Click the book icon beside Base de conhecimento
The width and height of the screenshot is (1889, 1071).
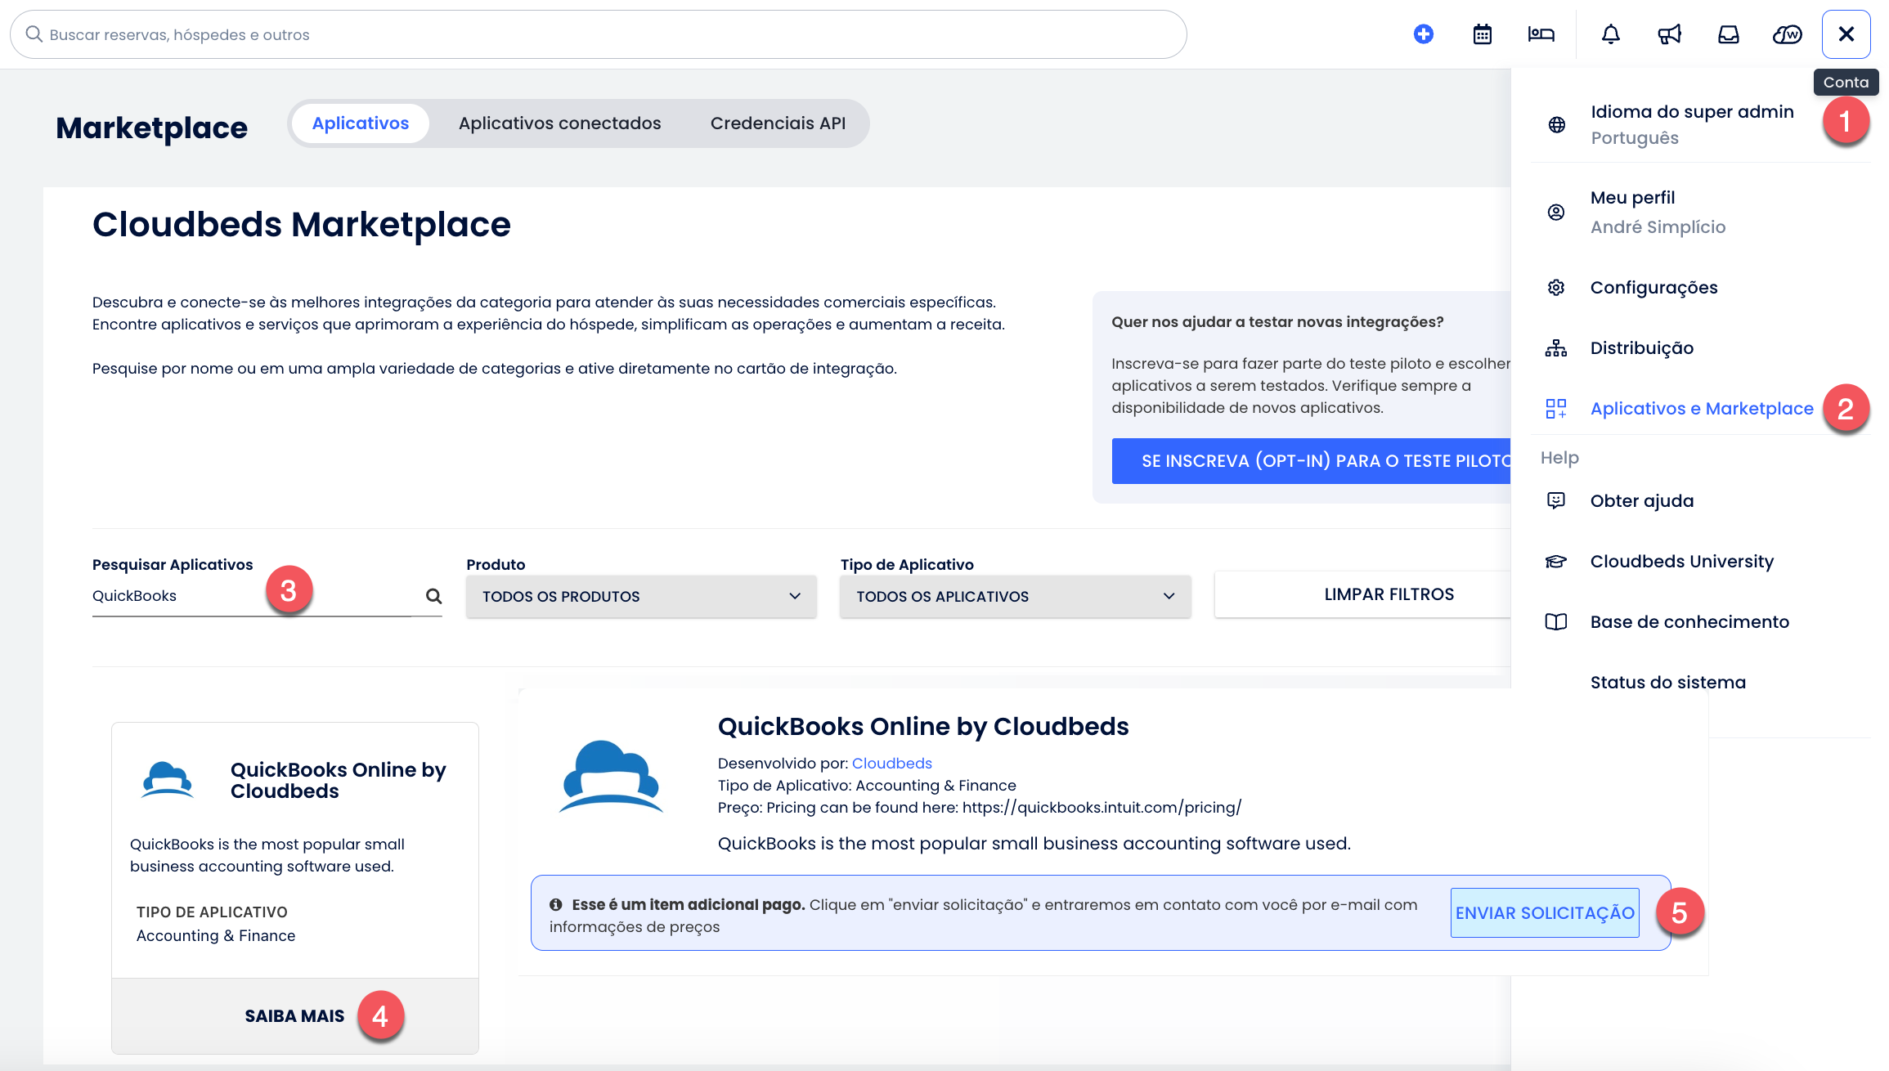(x=1556, y=622)
